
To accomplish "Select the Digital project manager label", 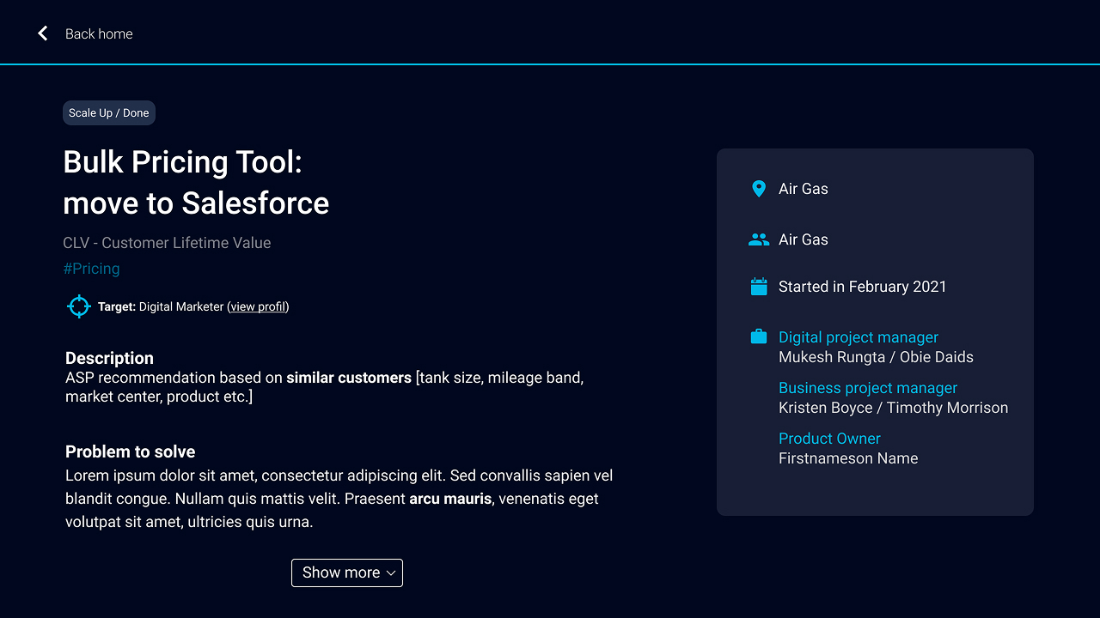I will pos(859,337).
